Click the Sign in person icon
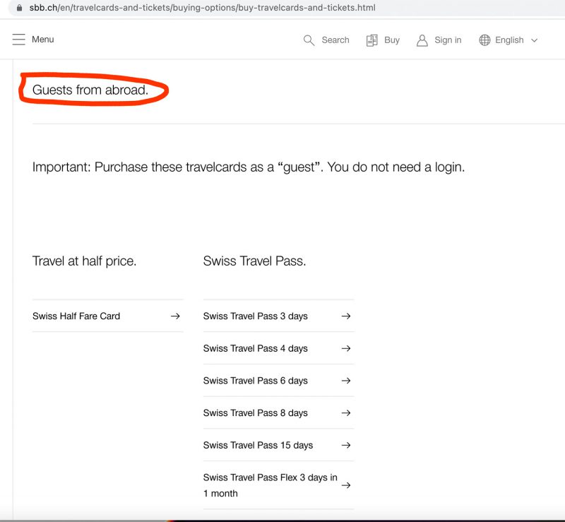 [x=422, y=40]
